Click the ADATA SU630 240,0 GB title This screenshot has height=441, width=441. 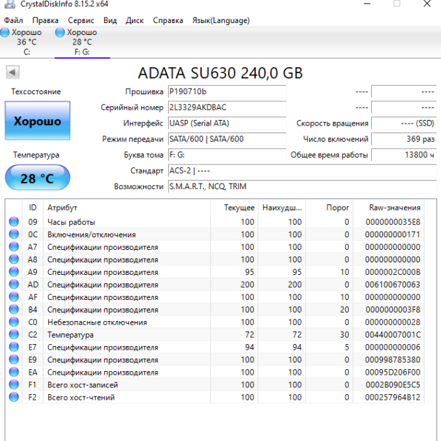[221, 73]
